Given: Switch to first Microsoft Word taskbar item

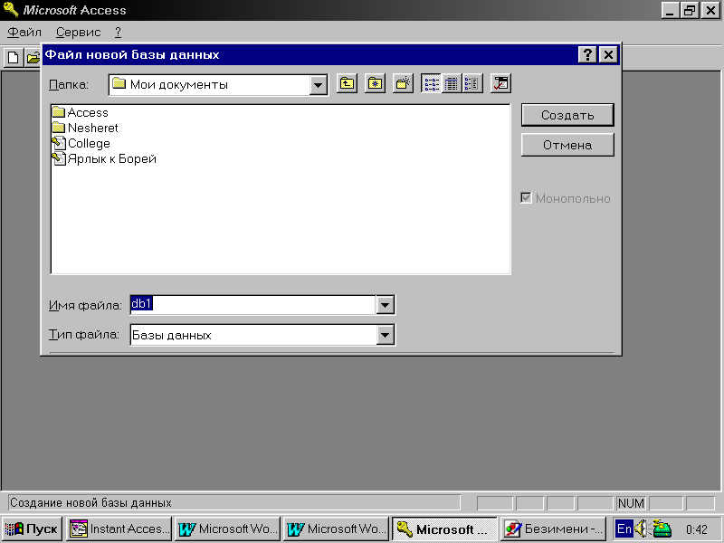Looking at the screenshot, I should coord(228,529).
